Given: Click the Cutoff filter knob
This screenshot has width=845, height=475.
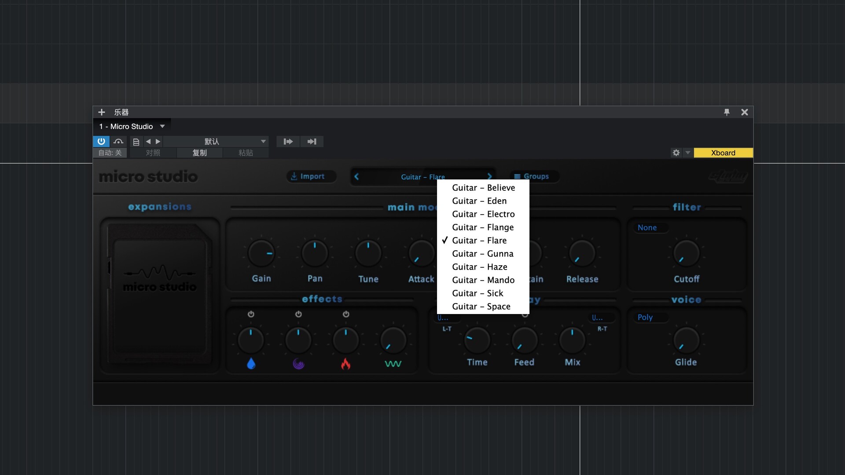Looking at the screenshot, I should [686, 254].
